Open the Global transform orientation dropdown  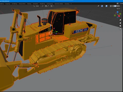pos(37,6)
